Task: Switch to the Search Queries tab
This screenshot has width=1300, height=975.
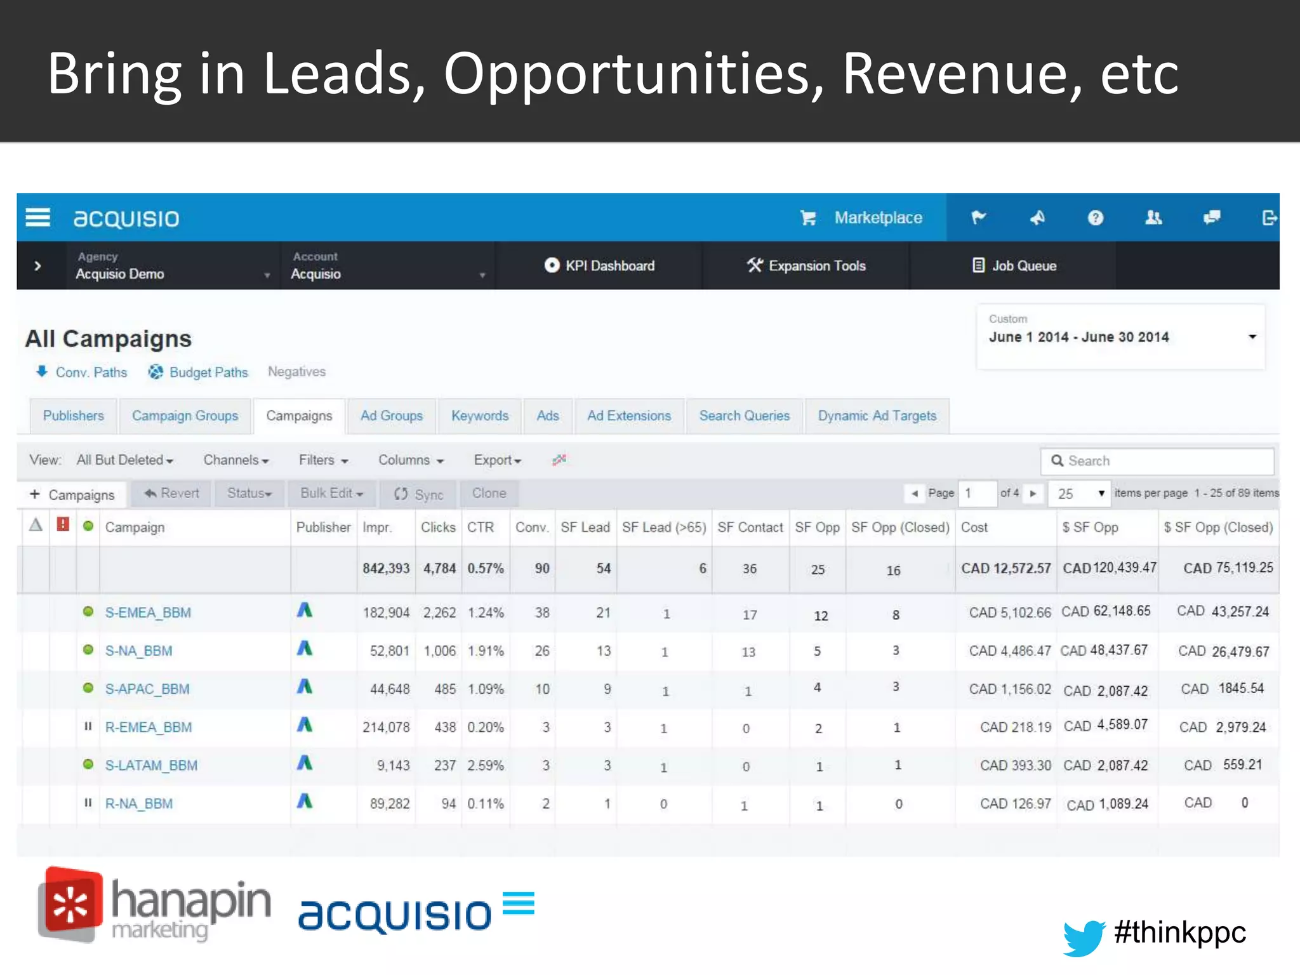Action: [745, 416]
